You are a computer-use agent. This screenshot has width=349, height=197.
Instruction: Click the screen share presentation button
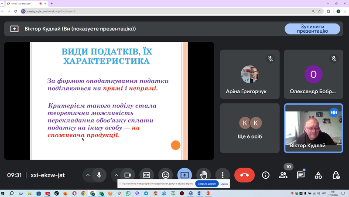pyautogui.click(x=185, y=175)
